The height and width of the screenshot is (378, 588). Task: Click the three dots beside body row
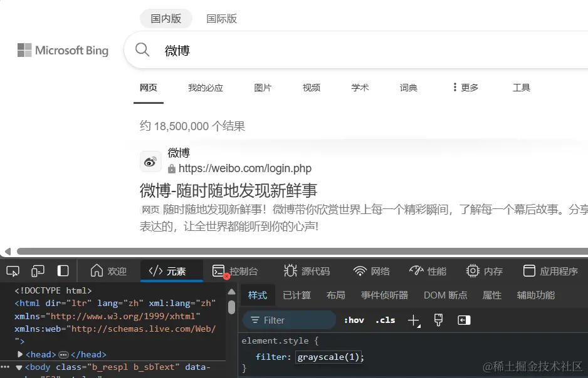coord(5,367)
